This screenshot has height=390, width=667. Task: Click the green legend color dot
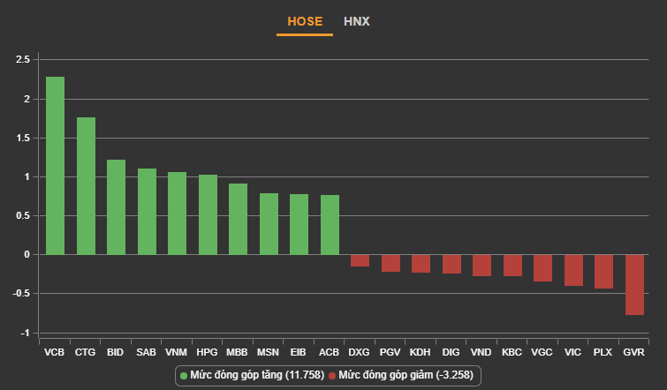[x=184, y=375]
